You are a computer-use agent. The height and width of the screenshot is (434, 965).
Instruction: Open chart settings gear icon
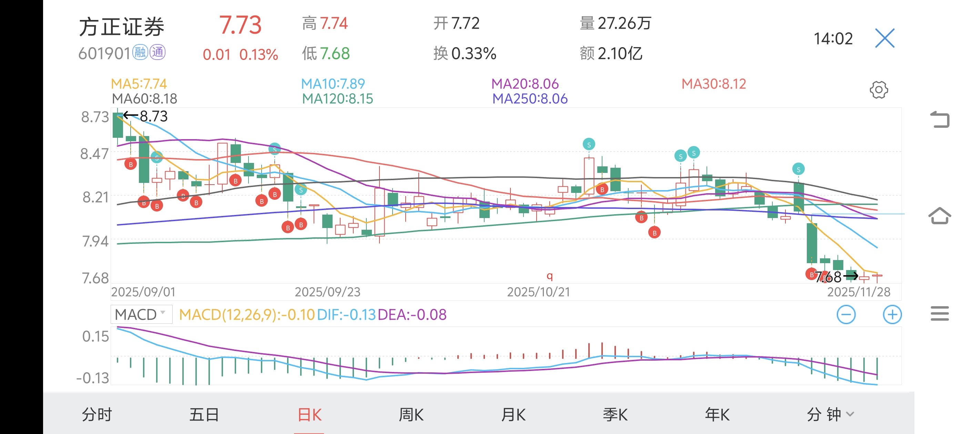pos(878,90)
